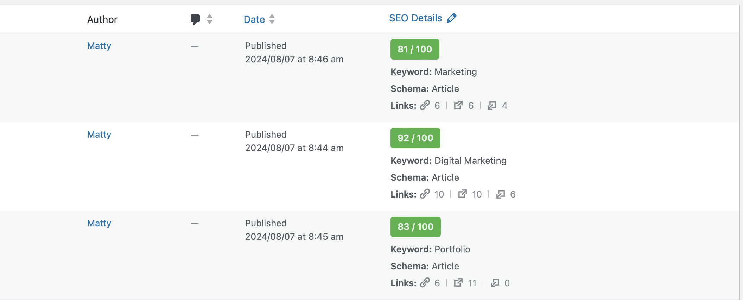
Task: Click incoming links count 0 in Portfolio row
Action: (507, 283)
